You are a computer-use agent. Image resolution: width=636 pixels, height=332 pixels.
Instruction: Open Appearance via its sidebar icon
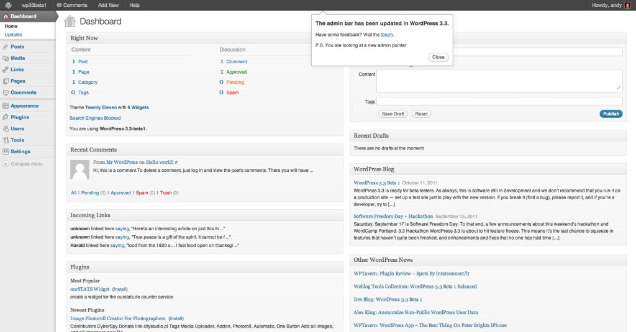(6, 105)
